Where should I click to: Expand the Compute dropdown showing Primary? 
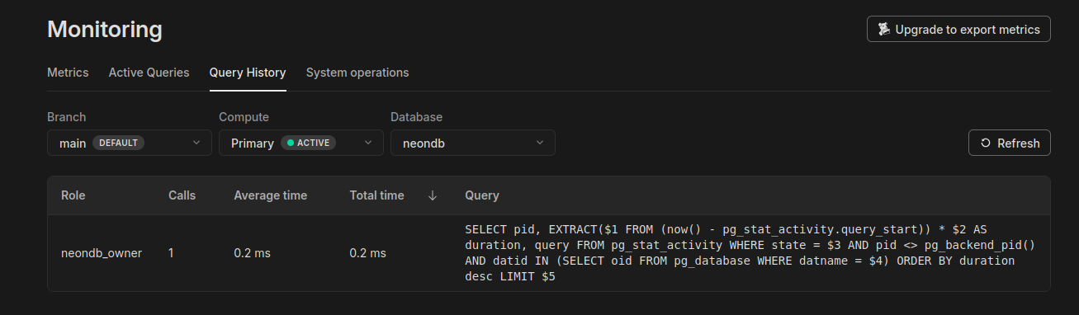(301, 143)
